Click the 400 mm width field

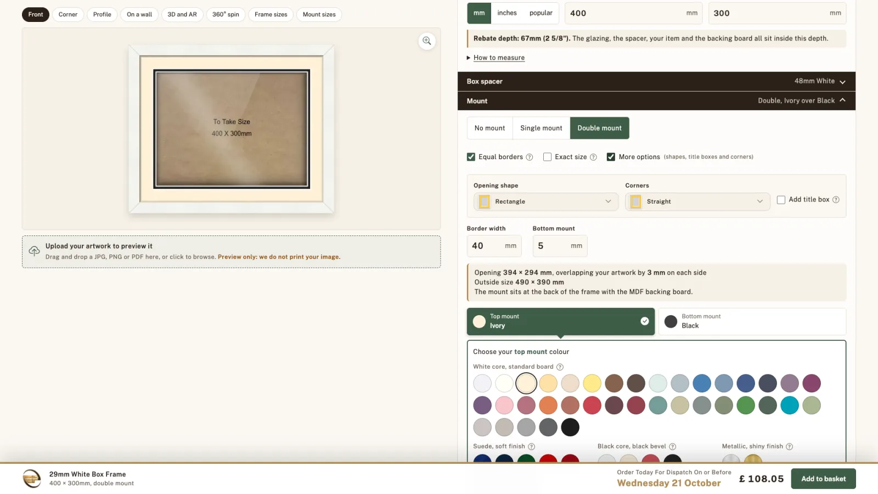pos(634,13)
